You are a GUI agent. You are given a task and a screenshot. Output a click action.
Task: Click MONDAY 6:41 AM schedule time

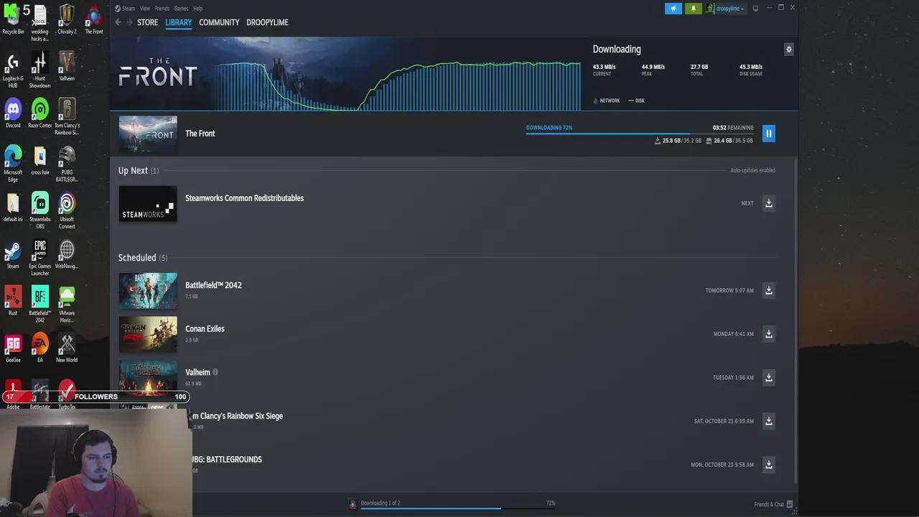click(733, 334)
